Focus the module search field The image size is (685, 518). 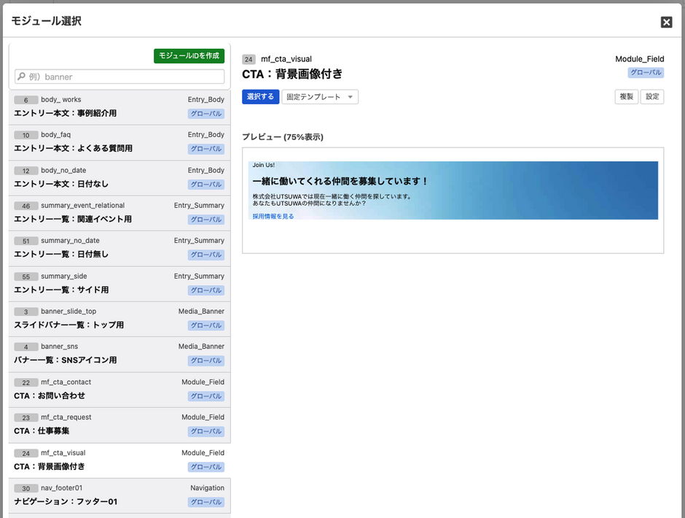(x=120, y=77)
